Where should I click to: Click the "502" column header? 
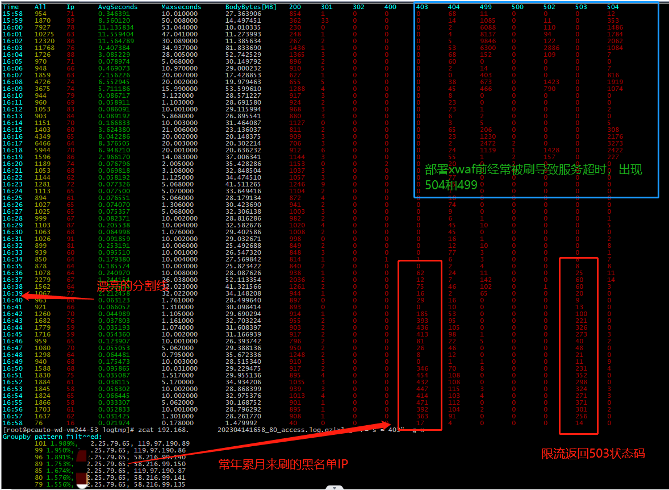click(550, 7)
